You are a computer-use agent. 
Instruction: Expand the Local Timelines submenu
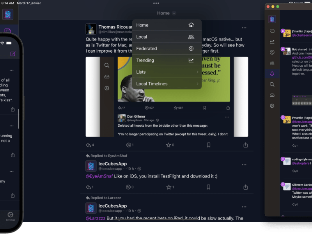pyautogui.click(x=167, y=84)
